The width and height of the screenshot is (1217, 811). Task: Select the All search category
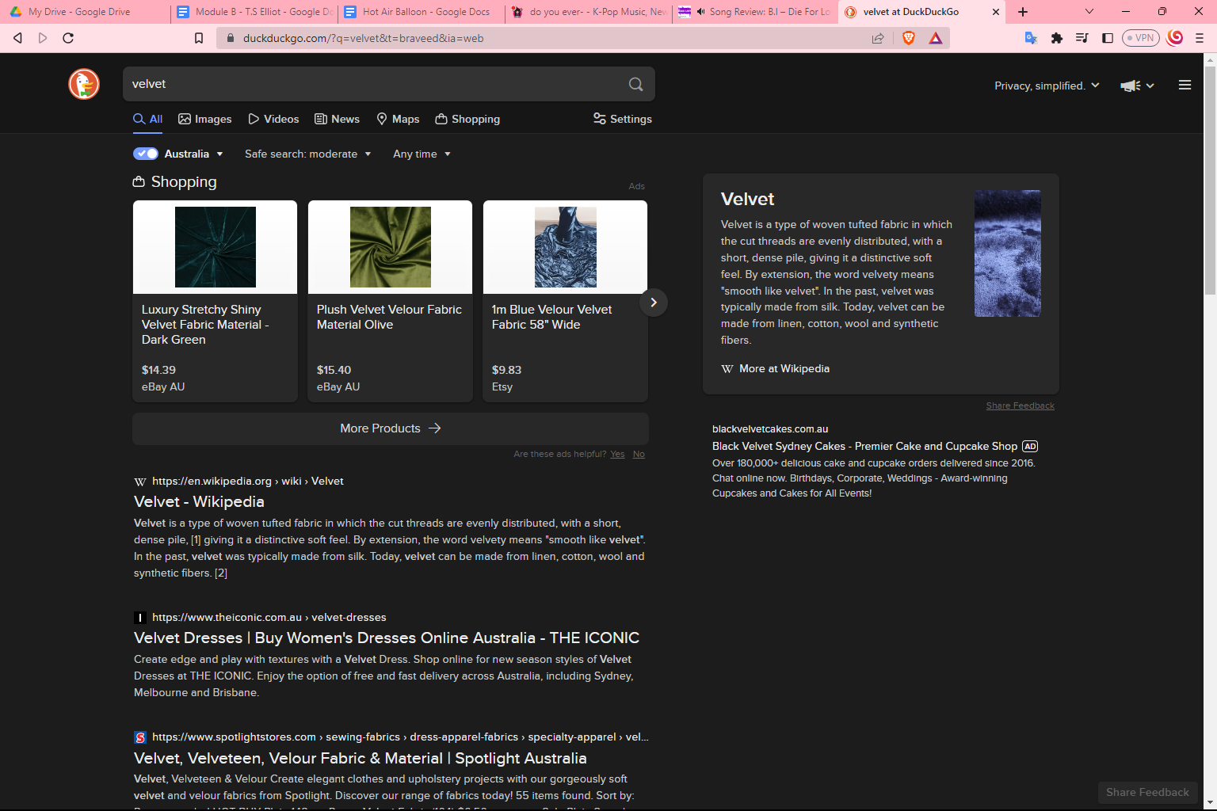click(148, 119)
